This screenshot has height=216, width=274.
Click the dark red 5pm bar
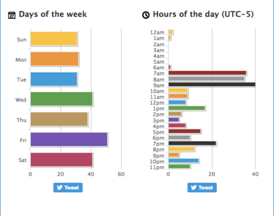click(184, 131)
